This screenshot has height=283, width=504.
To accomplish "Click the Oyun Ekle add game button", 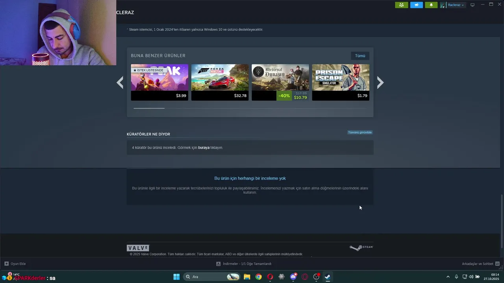I will (x=15, y=264).
